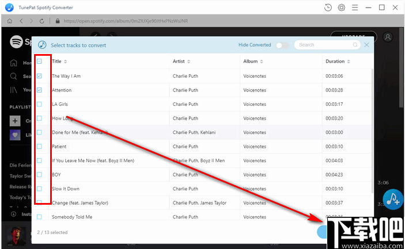The height and width of the screenshot is (249, 405).
Task: Click the Upgrade button on Spotify page
Action: [x=353, y=37]
